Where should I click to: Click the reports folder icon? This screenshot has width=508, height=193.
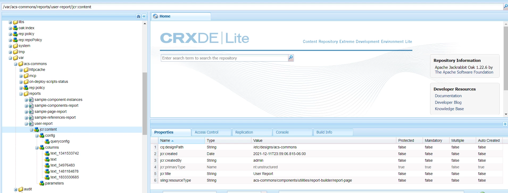coord(26,94)
